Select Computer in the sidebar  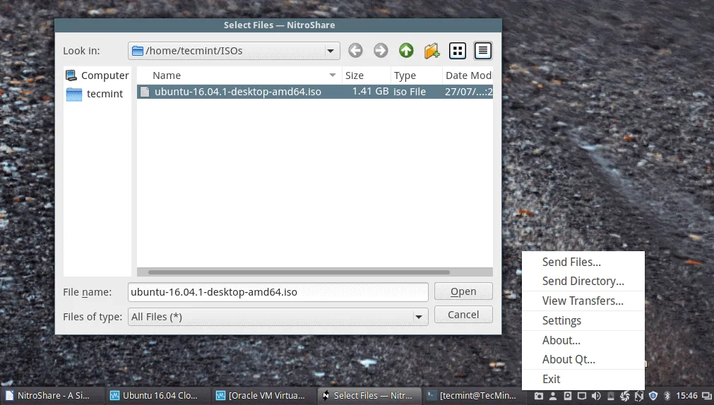(97, 75)
